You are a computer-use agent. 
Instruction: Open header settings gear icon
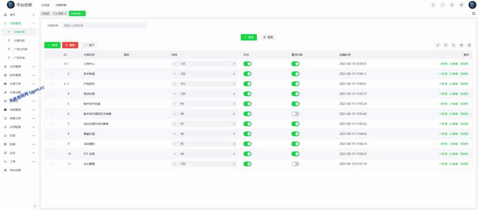[461, 5]
